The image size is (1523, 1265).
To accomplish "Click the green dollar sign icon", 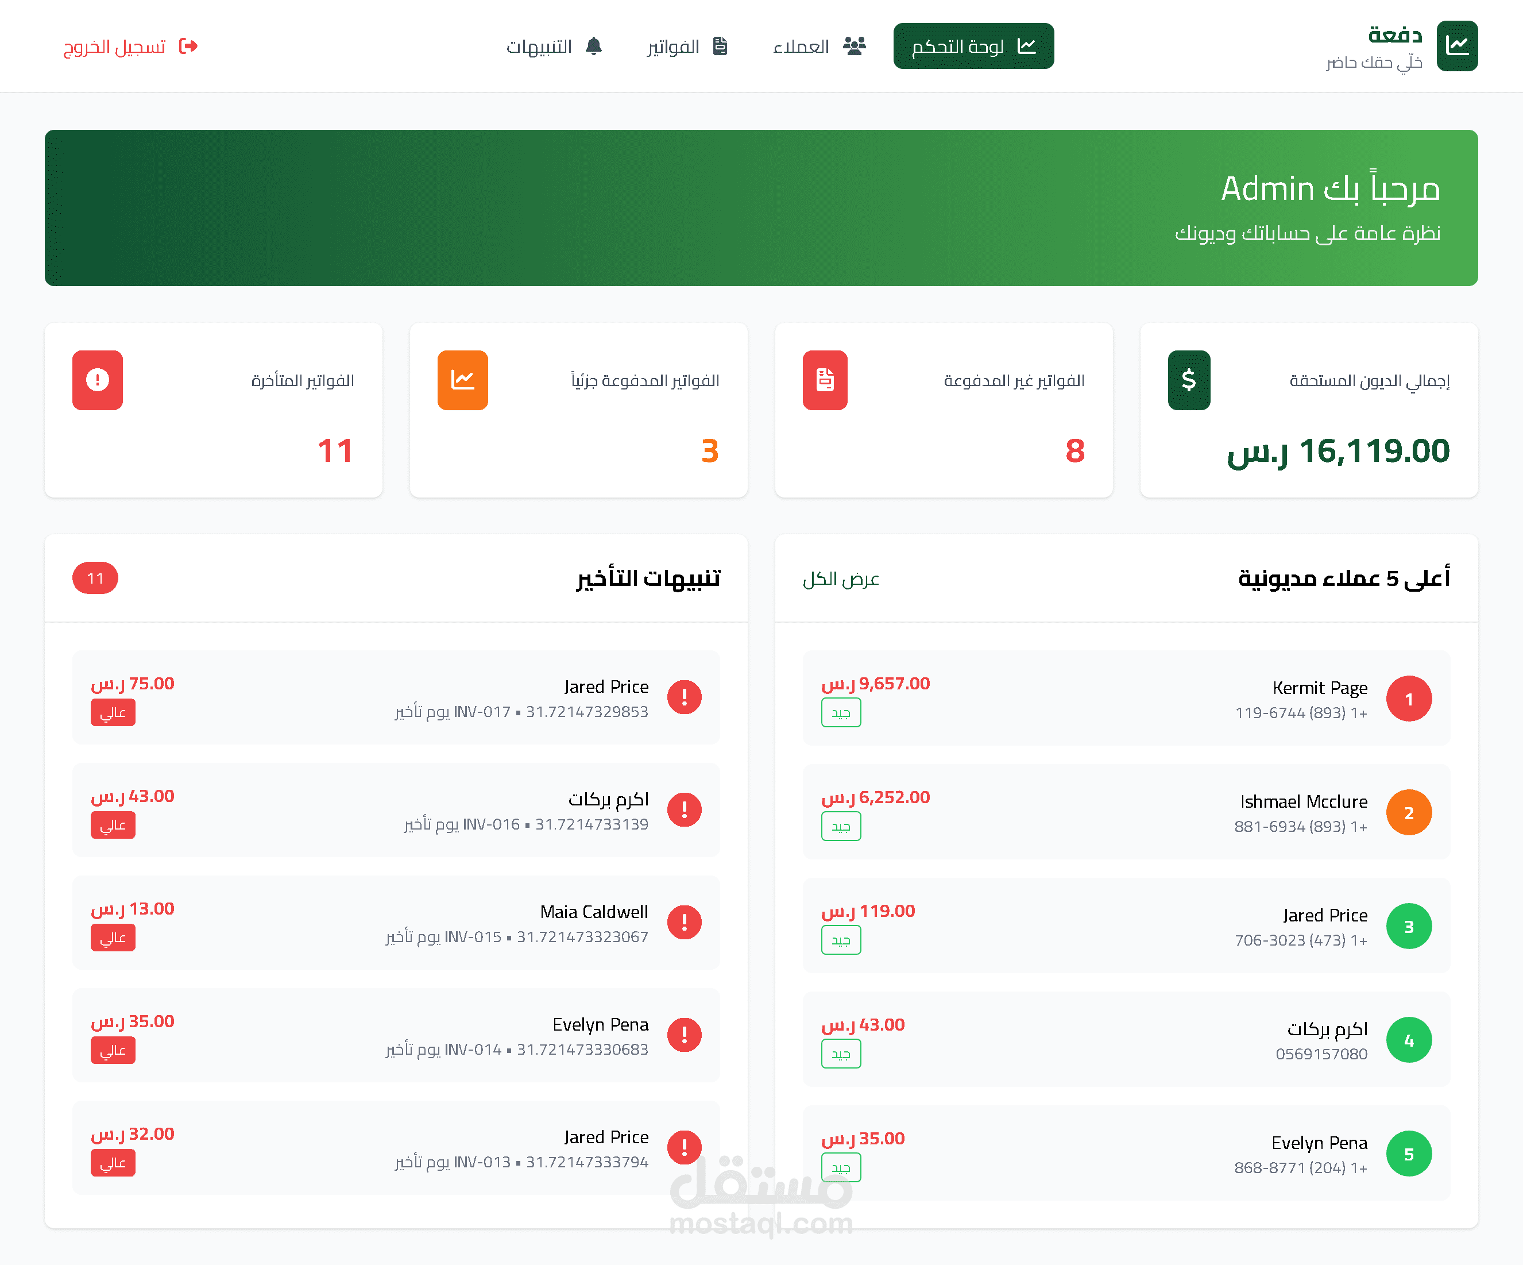I will (1188, 380).
